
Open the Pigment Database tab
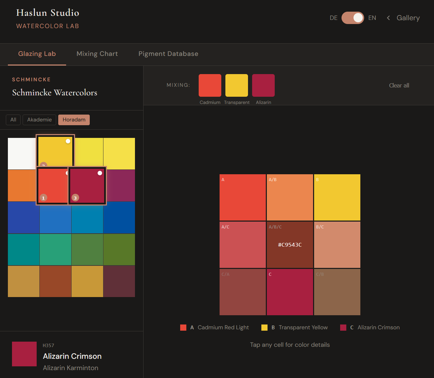pyautogui.click(x=168, y=54)
